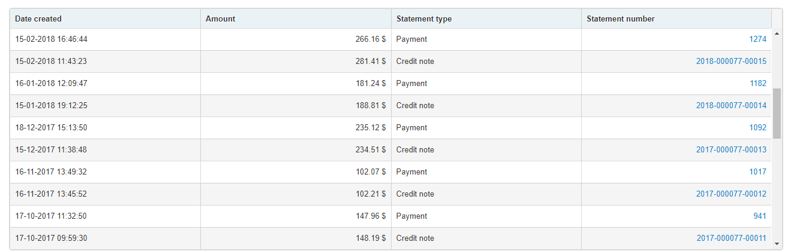788x251 pixels.
Task: Click Payment type in 235.12 $ row
Action: pos(411,128)
